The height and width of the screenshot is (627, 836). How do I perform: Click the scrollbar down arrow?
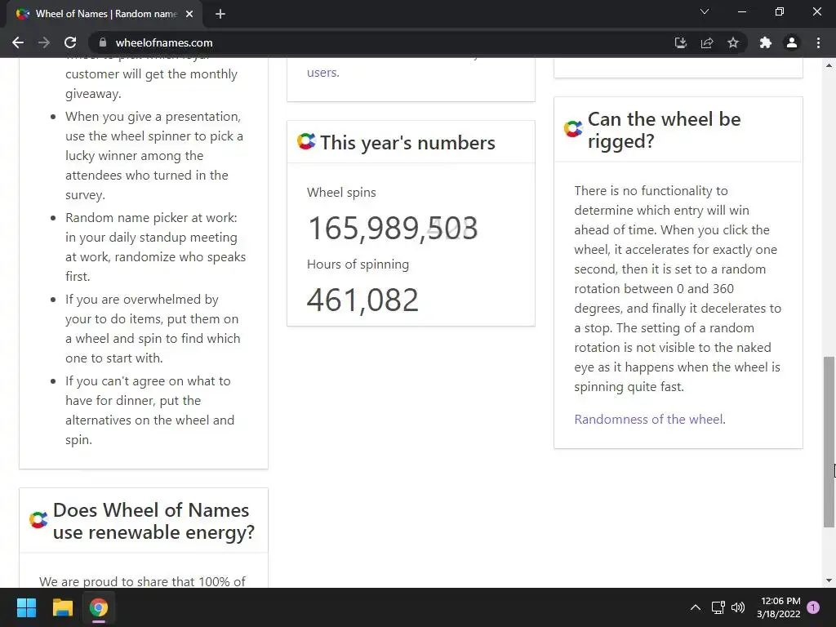829,580
